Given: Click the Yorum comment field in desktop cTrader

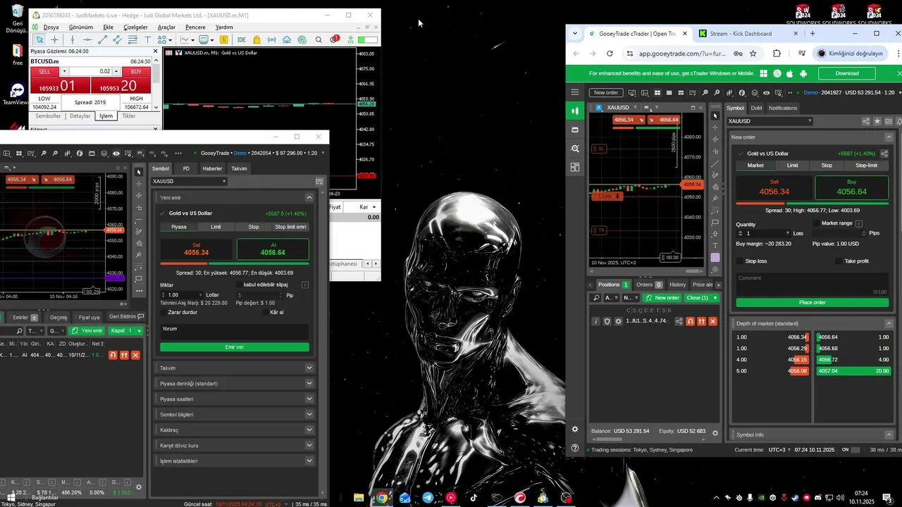Looking at the screenshot, I should point(235,332).
